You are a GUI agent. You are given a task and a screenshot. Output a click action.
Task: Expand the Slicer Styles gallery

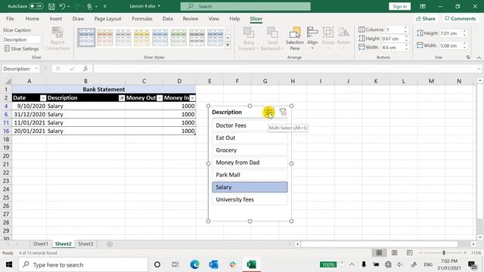point(228,45)
